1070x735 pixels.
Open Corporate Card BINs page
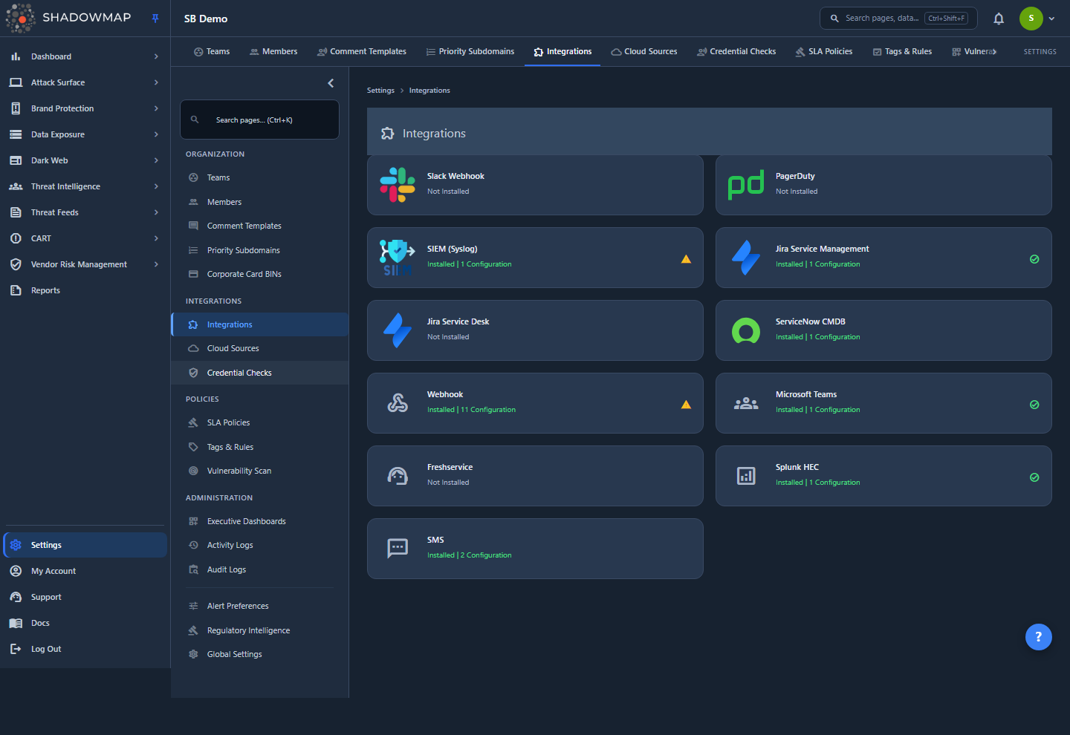[260, 274]
